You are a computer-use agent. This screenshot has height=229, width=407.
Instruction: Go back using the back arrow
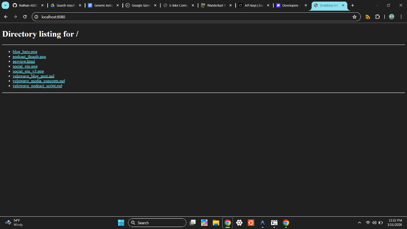pos(6,17)
